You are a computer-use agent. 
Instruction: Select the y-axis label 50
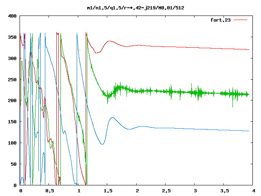(x=13, y=164)
